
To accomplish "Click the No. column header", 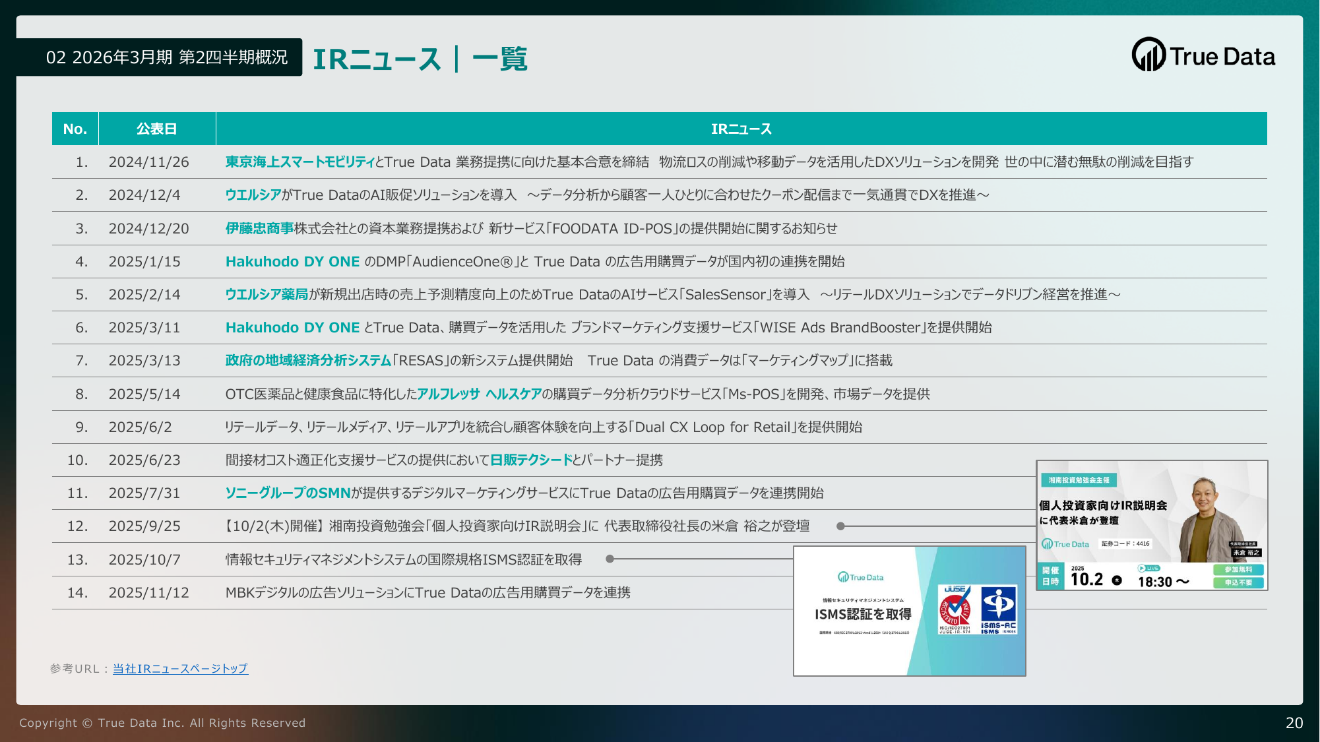I will [x=75, y=129].
